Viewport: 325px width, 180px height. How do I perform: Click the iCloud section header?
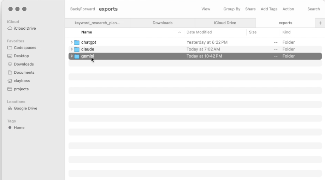13,22
